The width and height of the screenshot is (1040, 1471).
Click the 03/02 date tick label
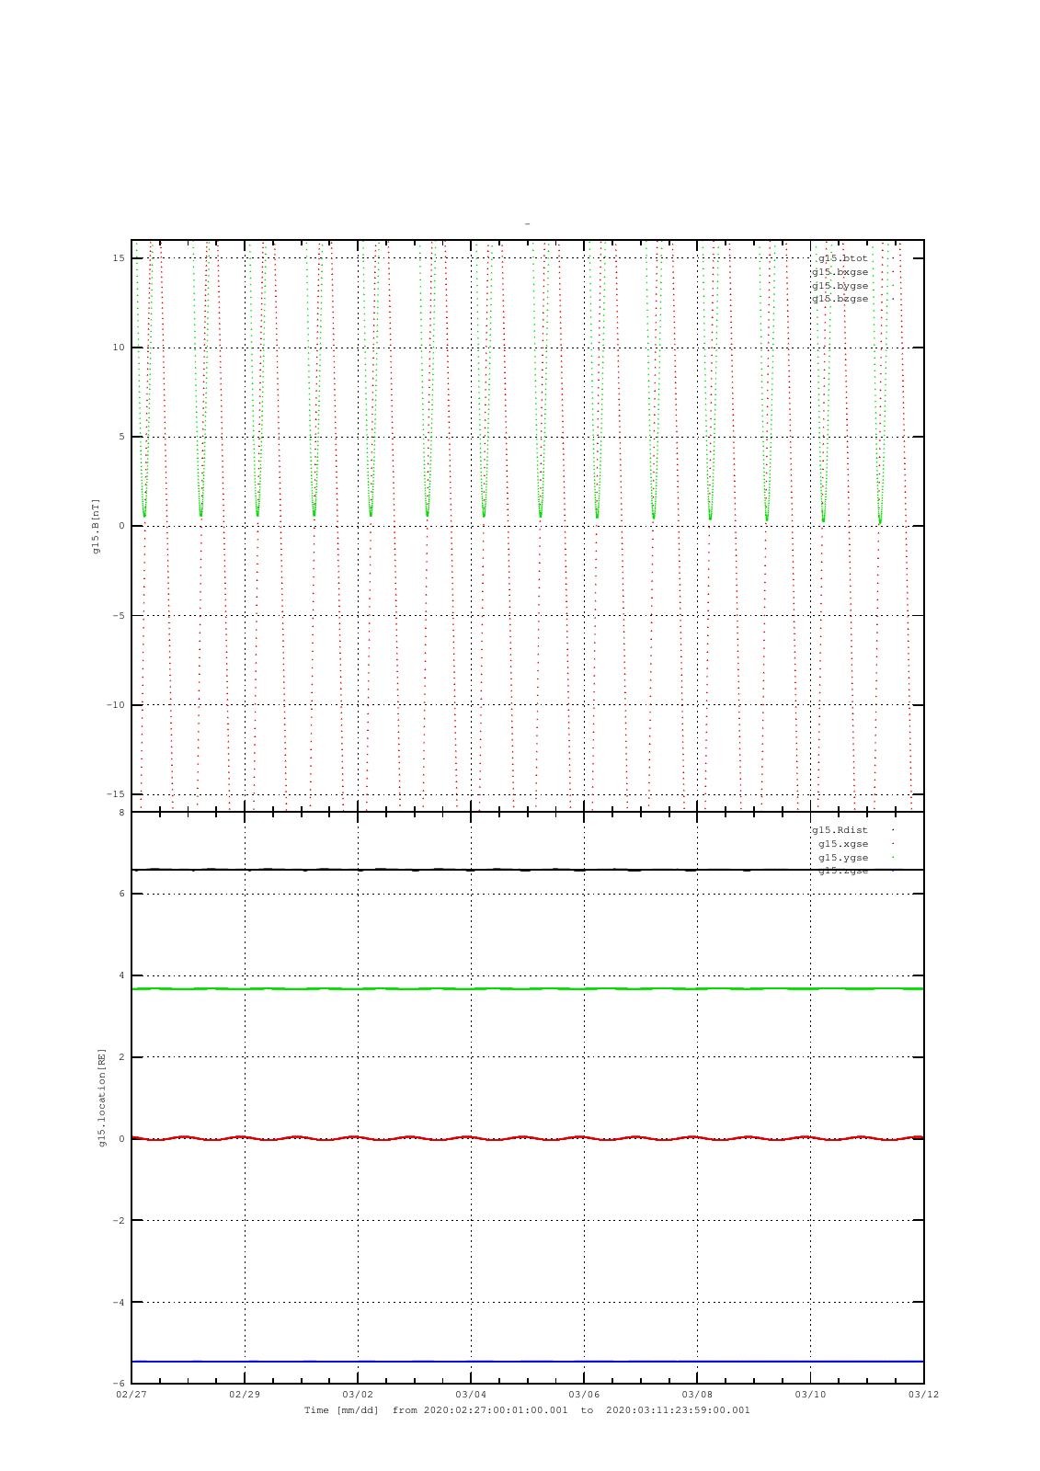pos(358,1394)
